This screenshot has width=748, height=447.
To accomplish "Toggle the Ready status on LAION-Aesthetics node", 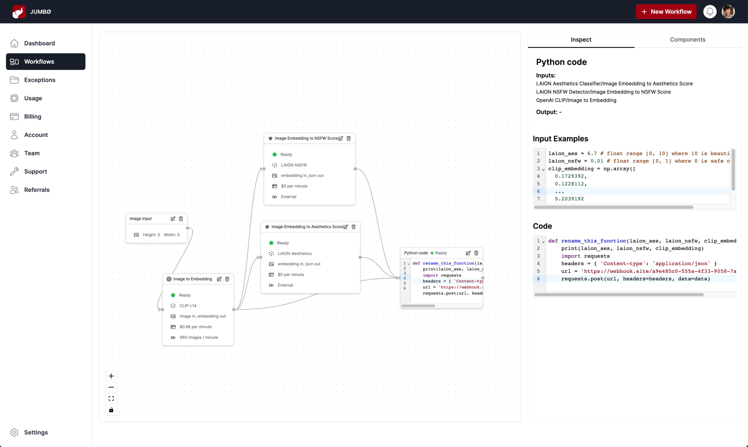I will [271, 243].
